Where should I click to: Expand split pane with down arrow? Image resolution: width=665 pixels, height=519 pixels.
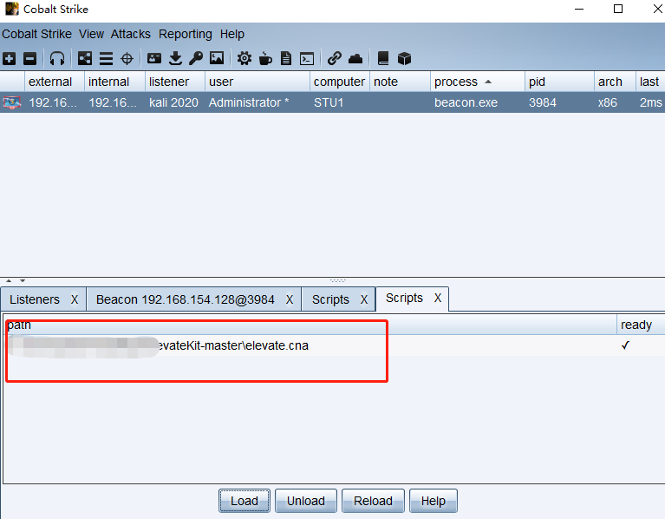pyautogui.click(x=23, y=280)
